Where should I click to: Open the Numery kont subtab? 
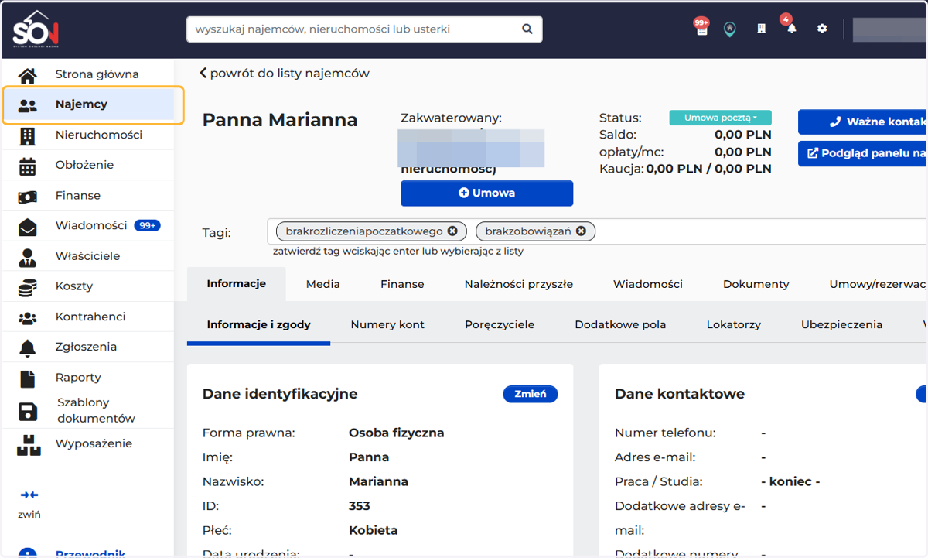(x=387, y=324)
